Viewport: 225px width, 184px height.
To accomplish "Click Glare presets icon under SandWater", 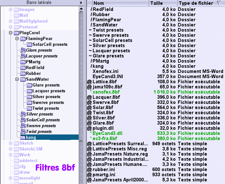I will click(x=29, y=85).
